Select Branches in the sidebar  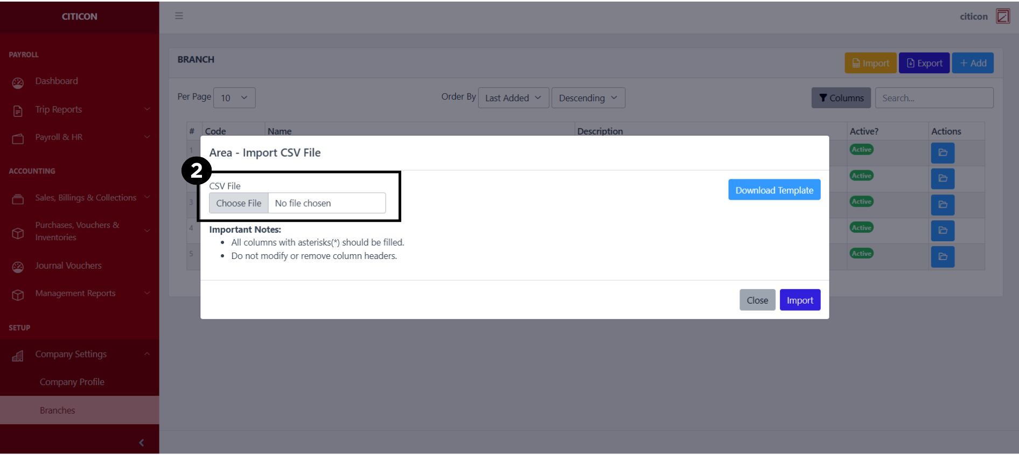point(58,410)
